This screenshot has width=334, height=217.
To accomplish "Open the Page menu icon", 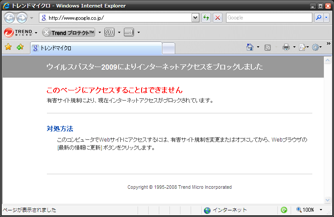I will tap(303, 47).
